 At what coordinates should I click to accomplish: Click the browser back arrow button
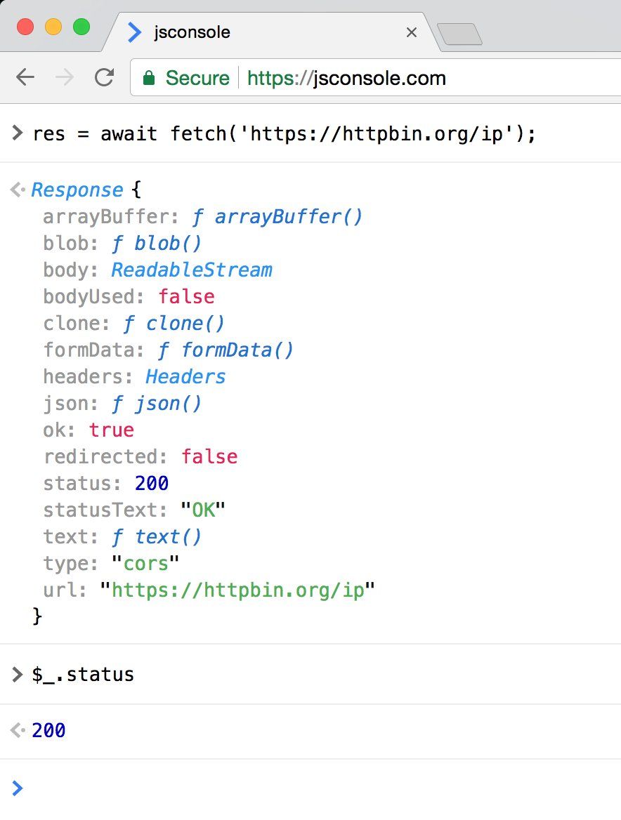25,77
